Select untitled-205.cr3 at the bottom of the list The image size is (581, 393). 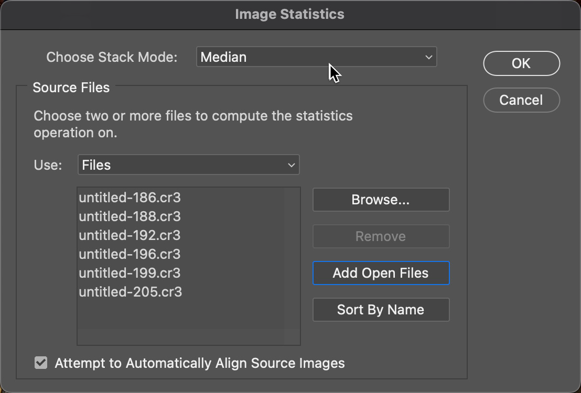(131, 292)
